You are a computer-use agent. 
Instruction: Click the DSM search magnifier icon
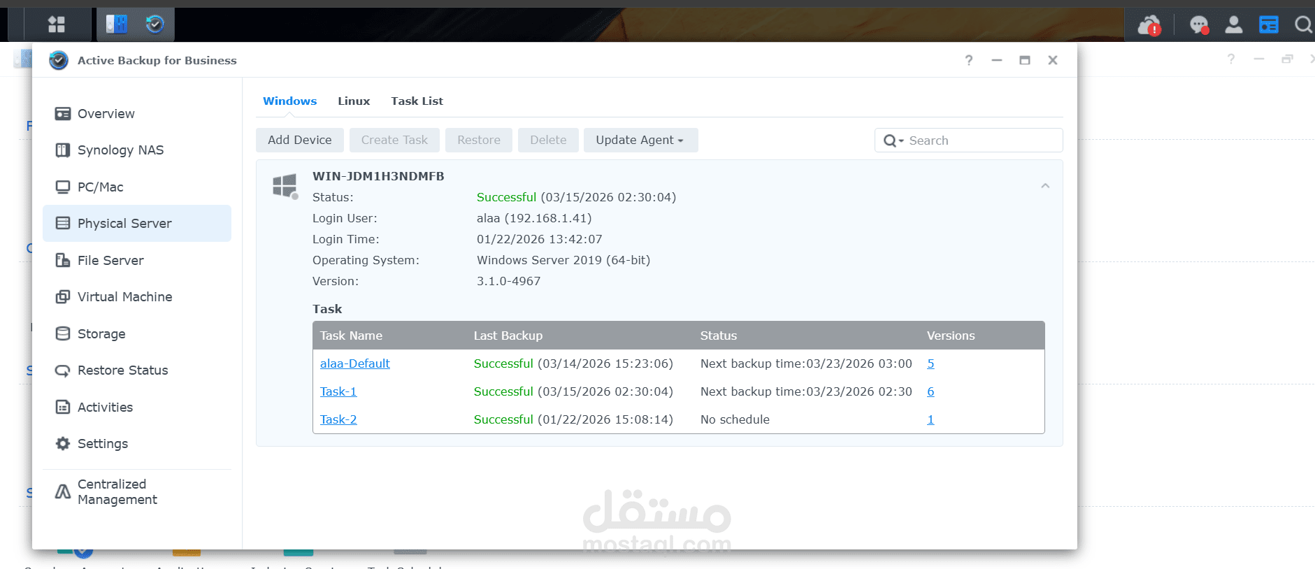[x=1303, y=24]
